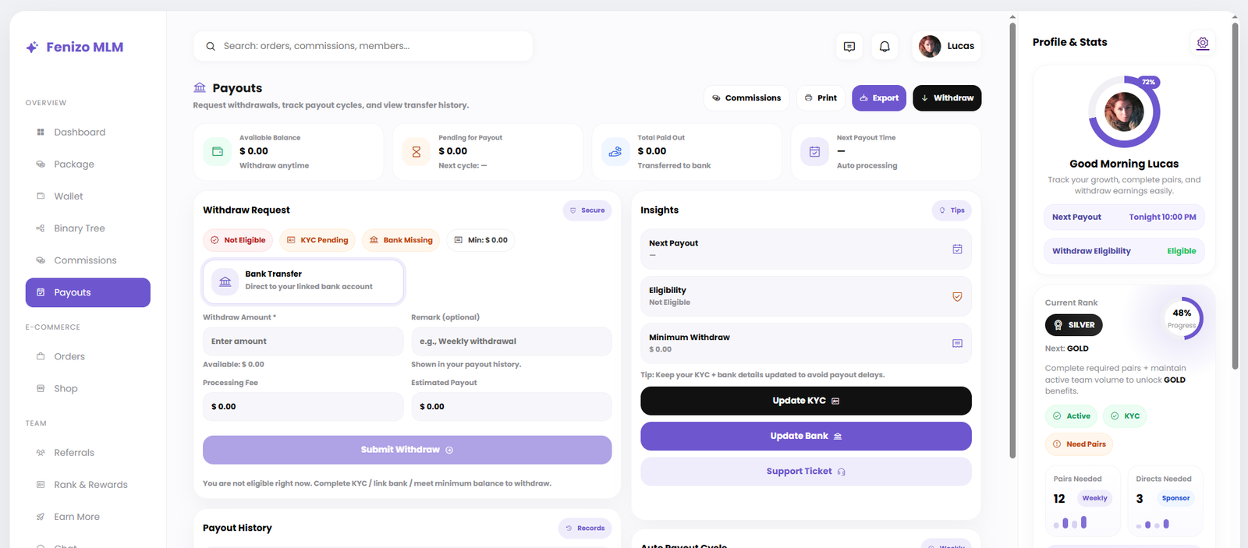Click the Total Paid Out hand icon
The image size is (1248, 548).
coord(615,152)
